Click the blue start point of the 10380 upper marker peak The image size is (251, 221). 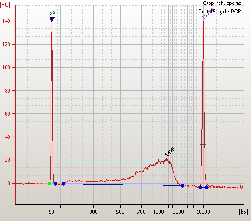tap(200, 187)
